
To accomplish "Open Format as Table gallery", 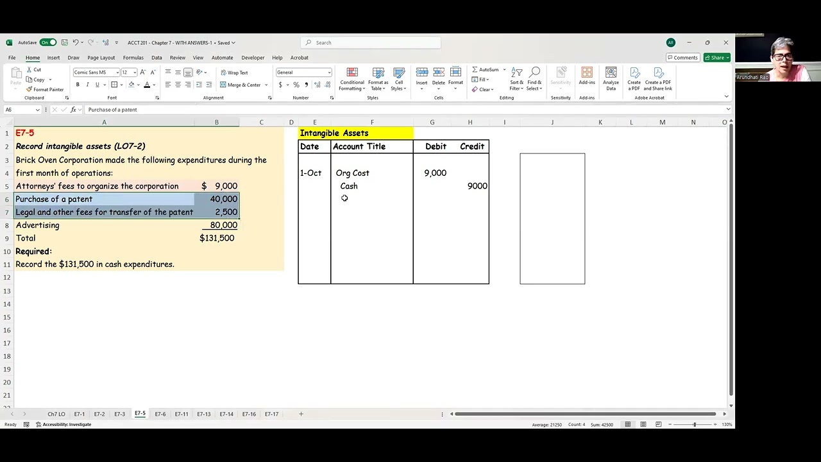I will (x=378, y=79).
